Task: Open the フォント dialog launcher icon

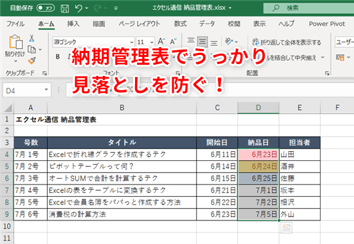Action: [178, 73]
